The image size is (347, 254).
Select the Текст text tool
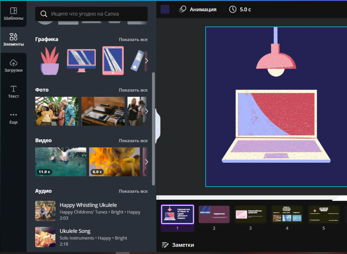tap(13, 92)
